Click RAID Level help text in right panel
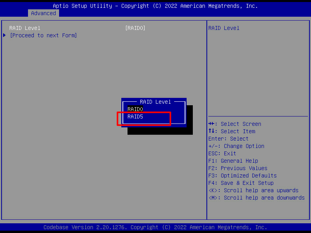Viewport: 311px width, 233px height. point(224,28)
